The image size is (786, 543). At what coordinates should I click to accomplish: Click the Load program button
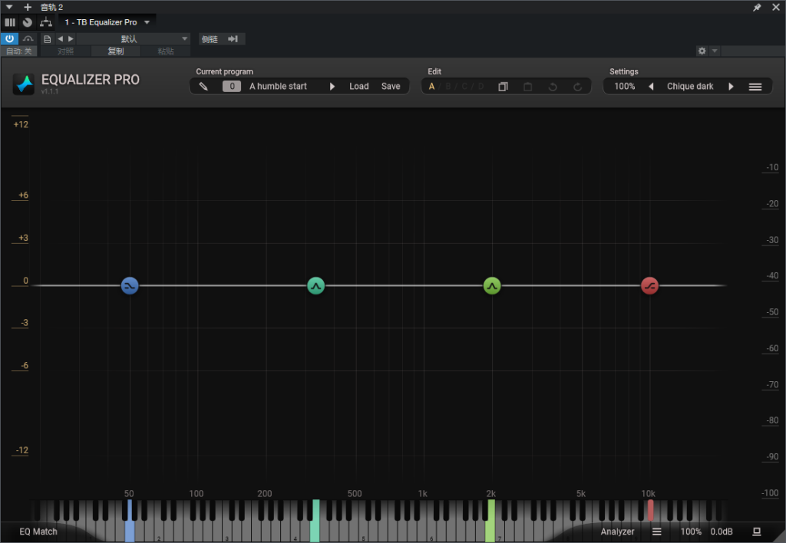pos(359,86)
